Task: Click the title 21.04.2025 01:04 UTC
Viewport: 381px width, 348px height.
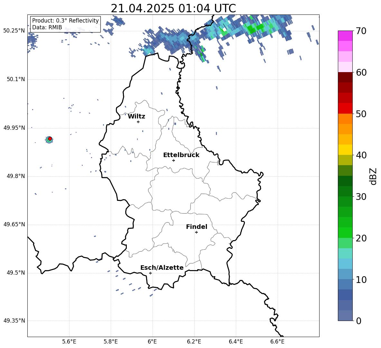Action: pos(173,8)
